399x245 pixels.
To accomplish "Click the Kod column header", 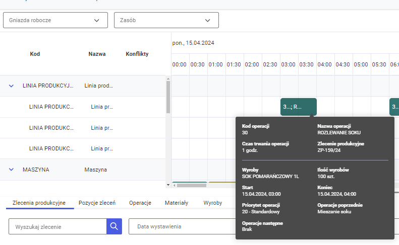I will click(x=35, y=54).
